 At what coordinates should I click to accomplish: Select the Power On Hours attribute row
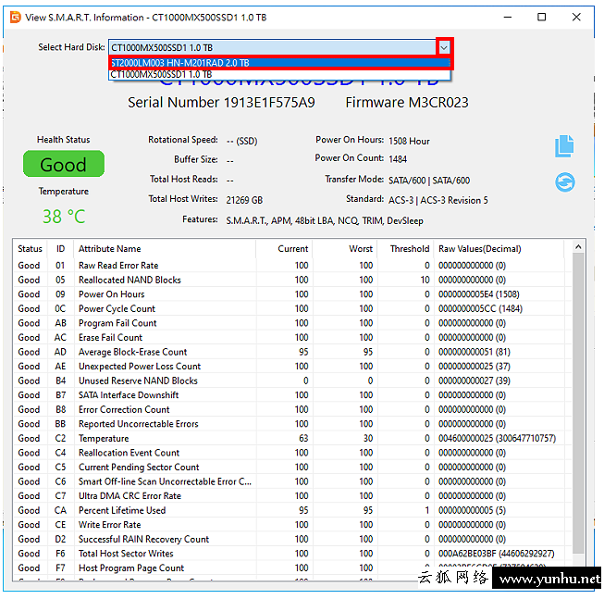tap(293, 294)
